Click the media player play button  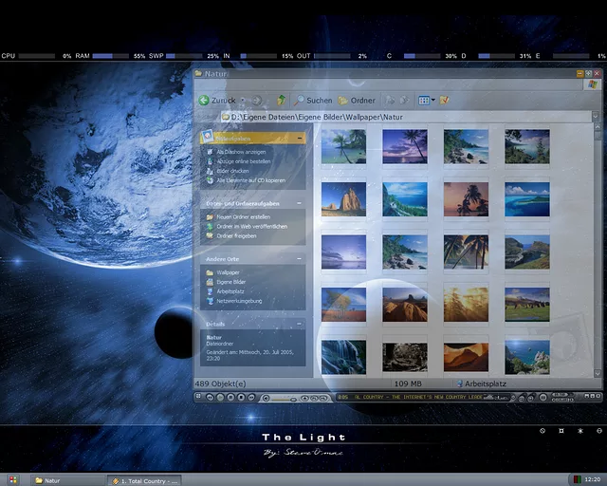tap(218, 398)
